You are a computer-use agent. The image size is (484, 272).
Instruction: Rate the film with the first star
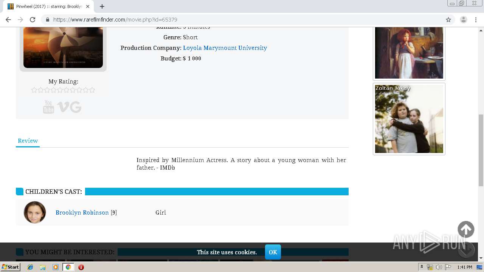34,90
